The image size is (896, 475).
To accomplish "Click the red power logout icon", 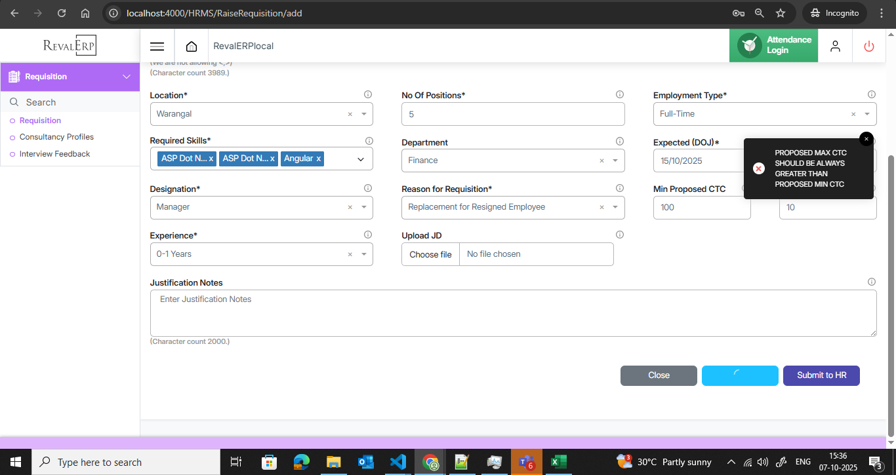I will [869, 46].
